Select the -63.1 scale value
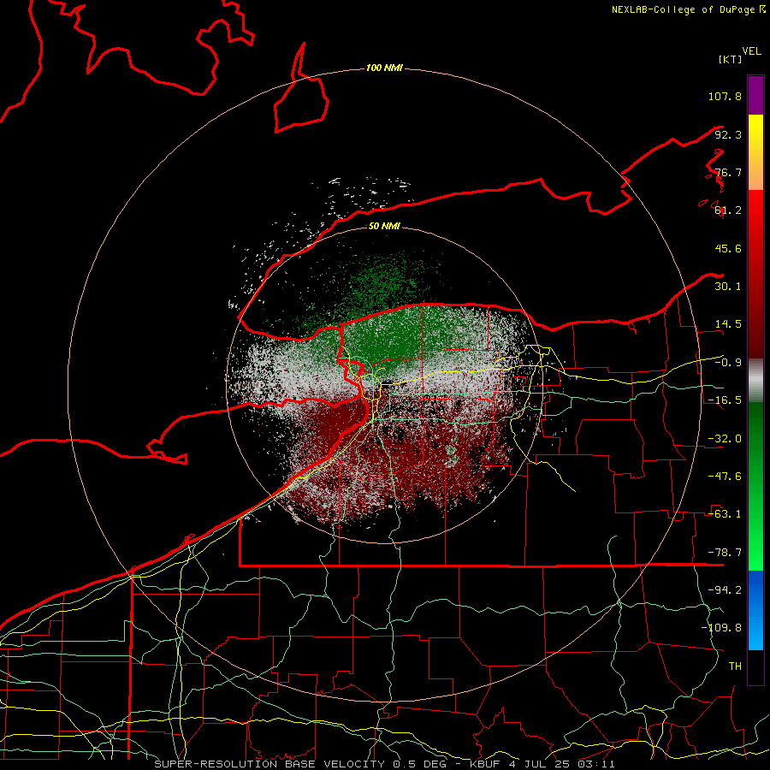This screenshot has width=770, height=770. [725, 514]
